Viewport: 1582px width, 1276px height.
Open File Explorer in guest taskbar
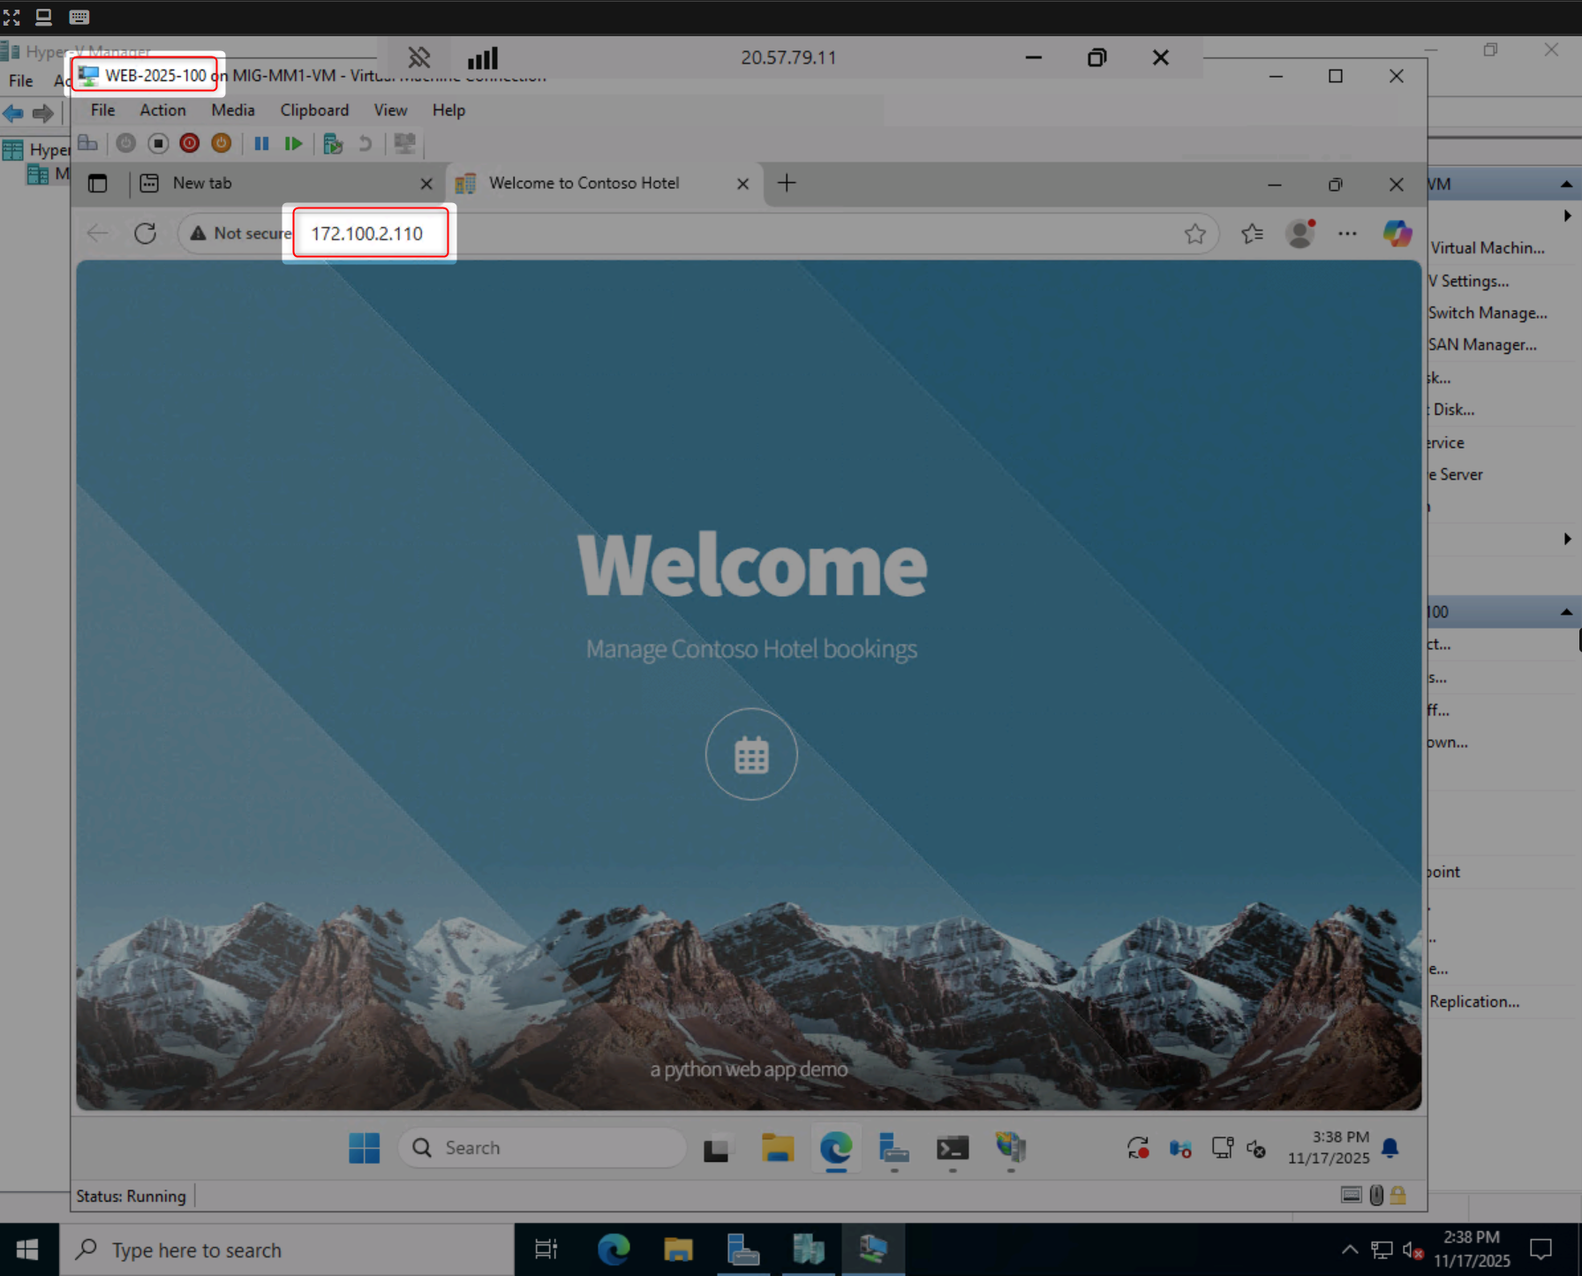click(x=777, y=1148)
